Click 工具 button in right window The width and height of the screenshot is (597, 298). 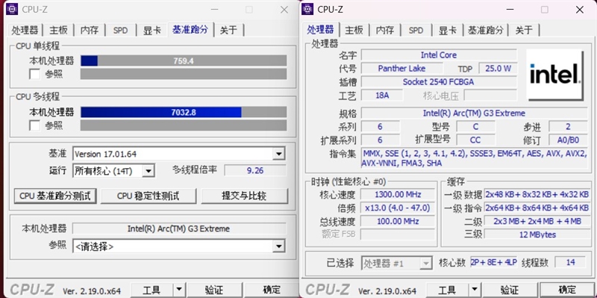point(447,290)
